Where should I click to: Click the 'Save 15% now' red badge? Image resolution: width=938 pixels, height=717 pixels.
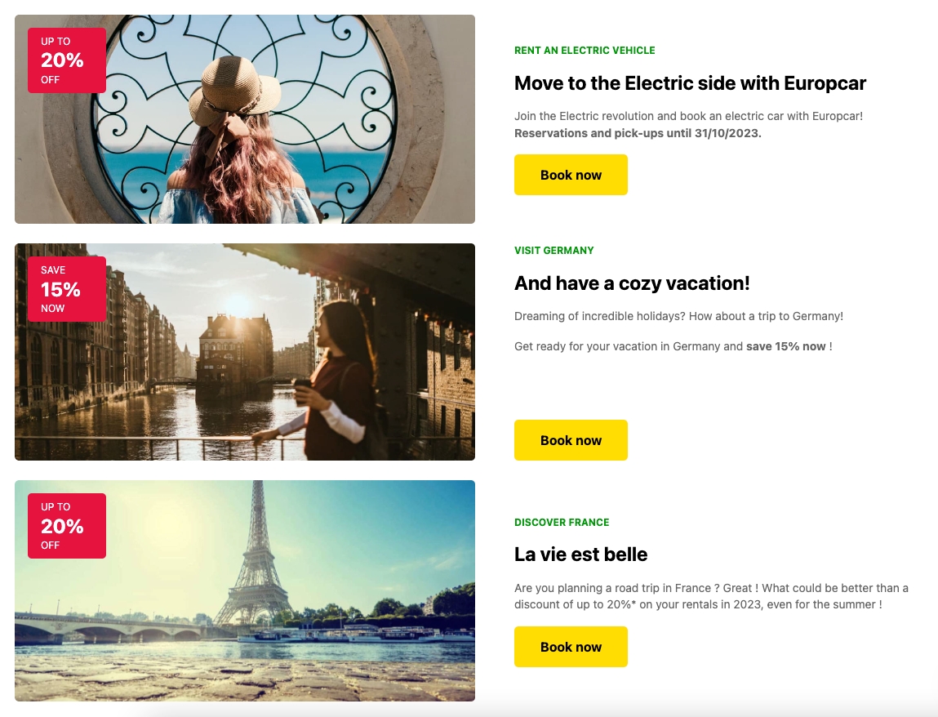[67, 289]
